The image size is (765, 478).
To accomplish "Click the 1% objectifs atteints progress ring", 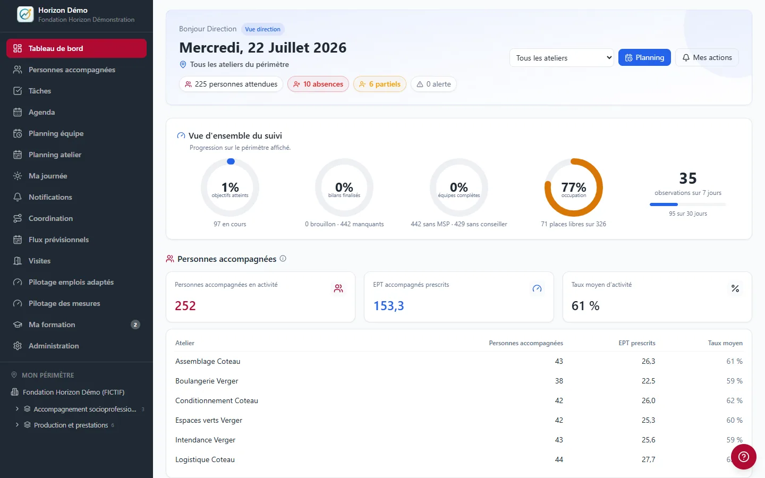I will [x=230, y=187].
